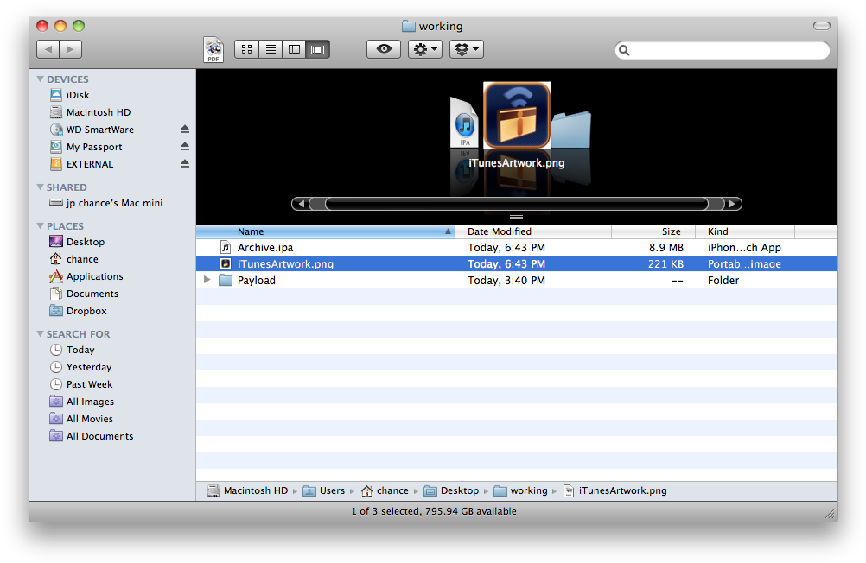Eject the WD SmartWare drive
This screenshot has width=866, height=563.
pos(183,130)
